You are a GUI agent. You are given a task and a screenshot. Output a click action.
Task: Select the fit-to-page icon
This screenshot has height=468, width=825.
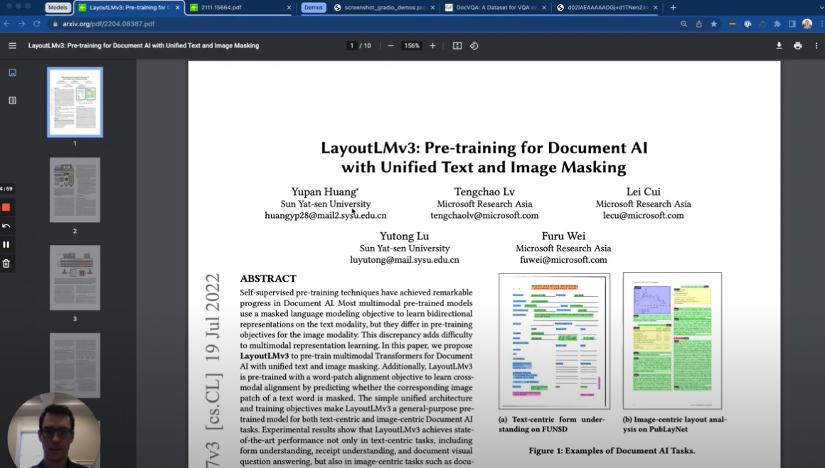click(x=456, y=45)
